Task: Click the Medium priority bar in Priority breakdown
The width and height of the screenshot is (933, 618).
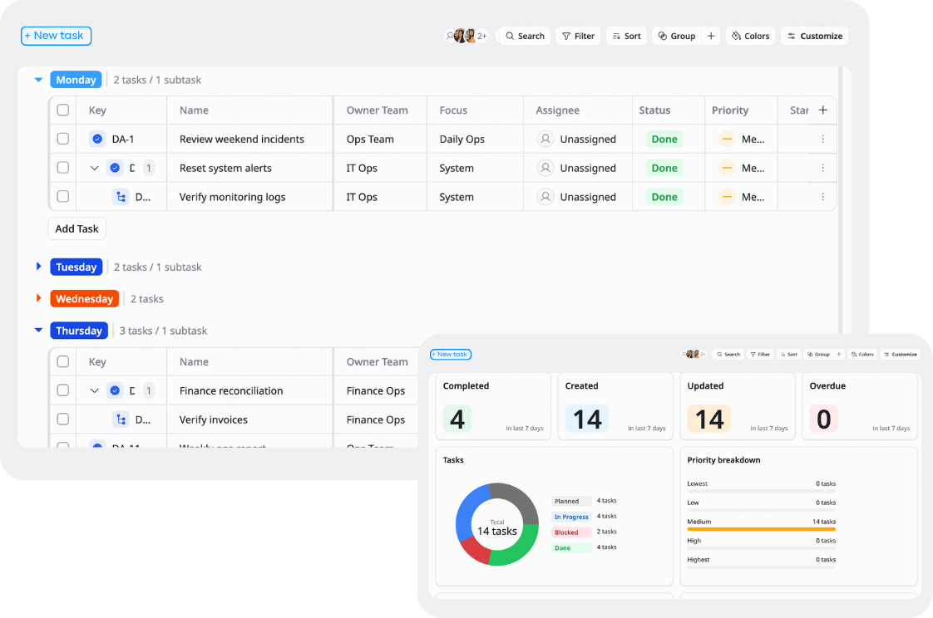Action: [761, 529]
